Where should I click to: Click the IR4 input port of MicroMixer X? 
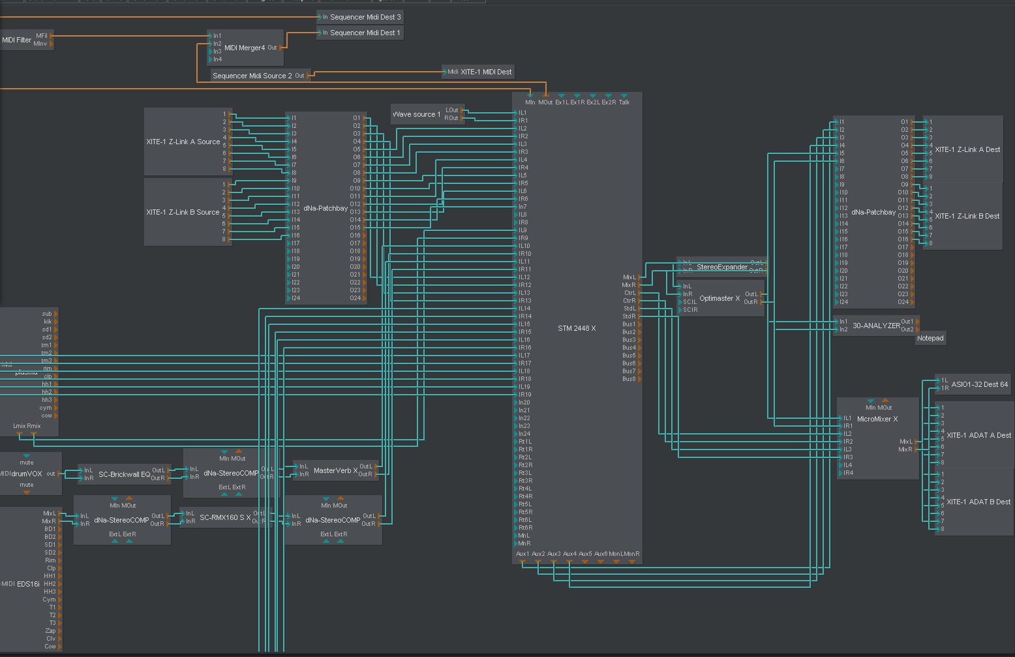pyautogui.click(x=840, y=473)
